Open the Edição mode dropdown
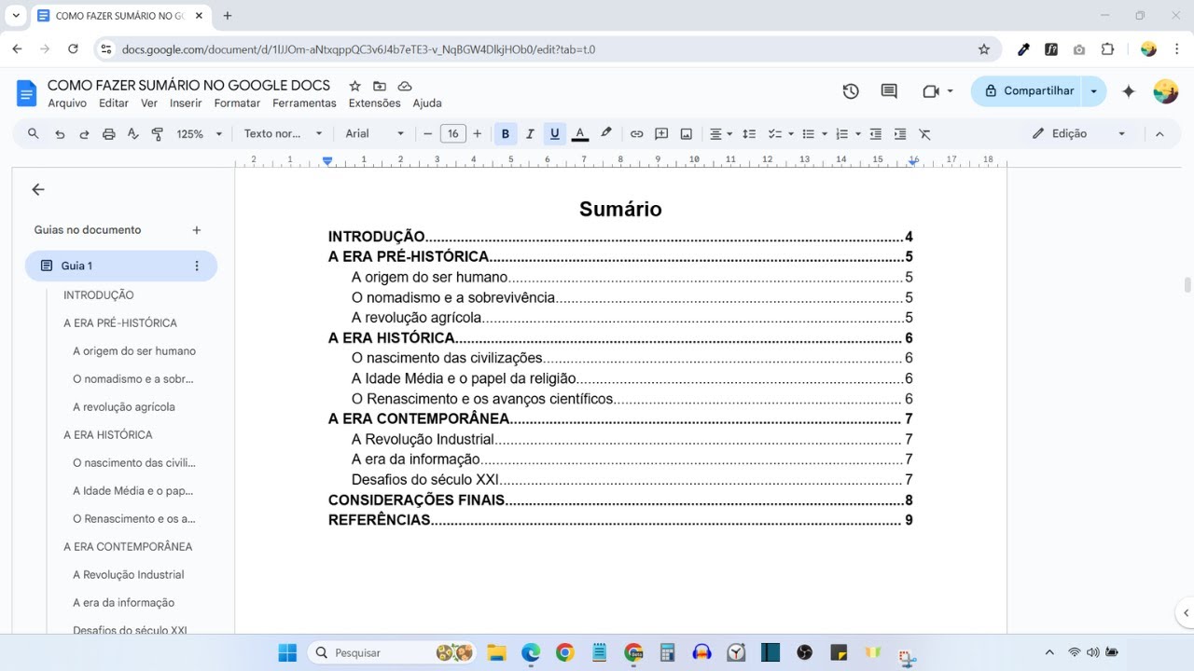Viewport: 1194px width, 671px height. coord(1079,134)
